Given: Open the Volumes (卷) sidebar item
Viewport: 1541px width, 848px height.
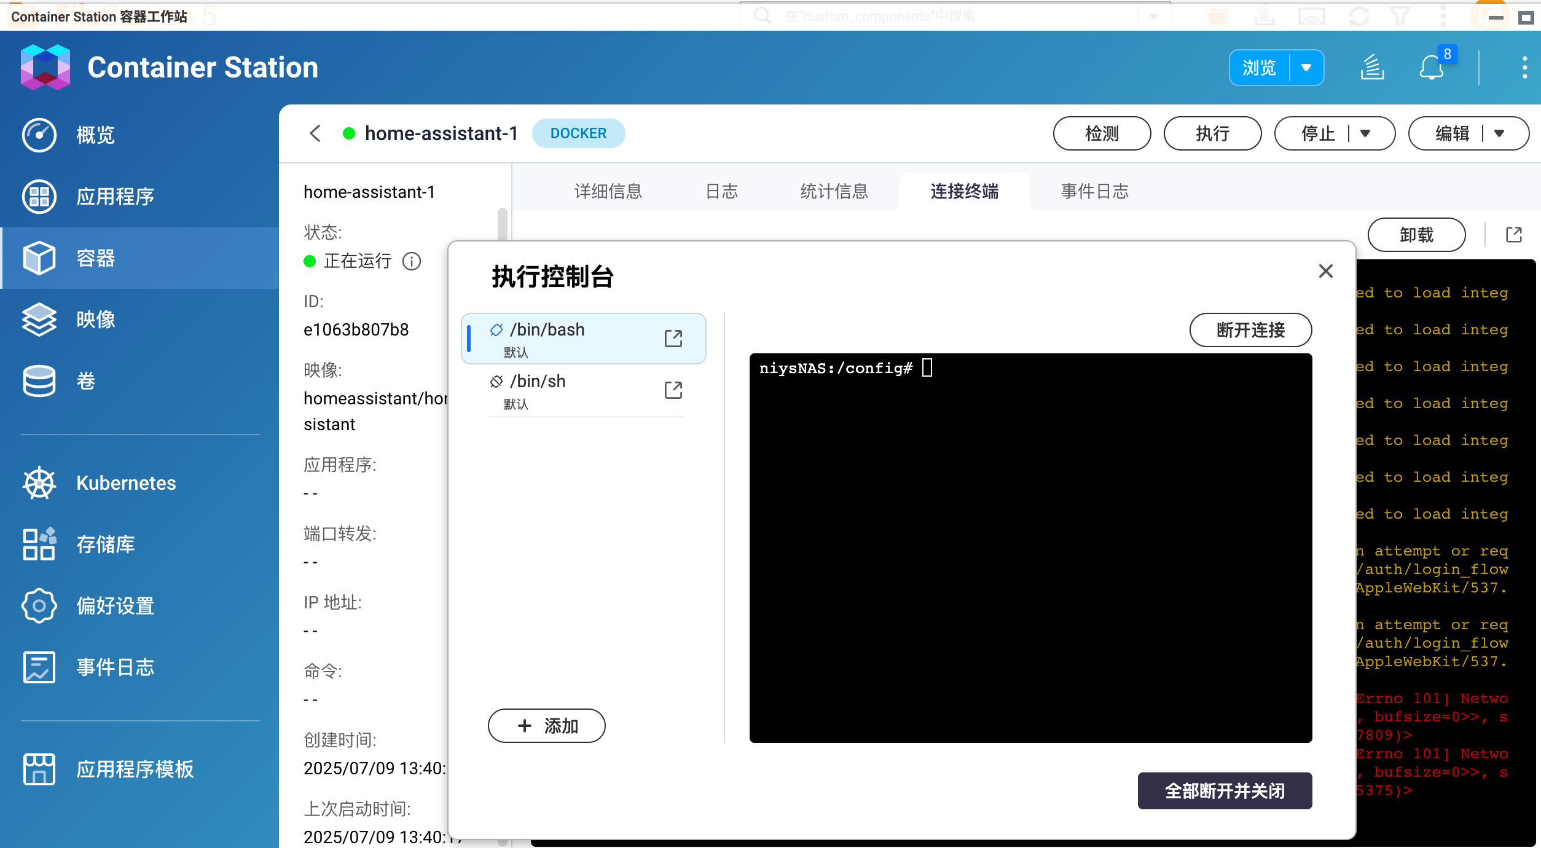Looking at the screenshot, I should pyautogui.click(x=139, y=381).
